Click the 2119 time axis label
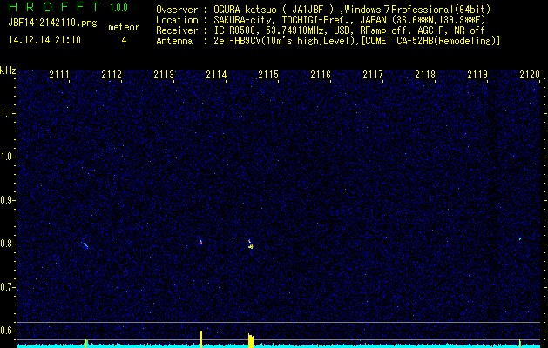Screen dimensions: 548x348 (477, 75)
